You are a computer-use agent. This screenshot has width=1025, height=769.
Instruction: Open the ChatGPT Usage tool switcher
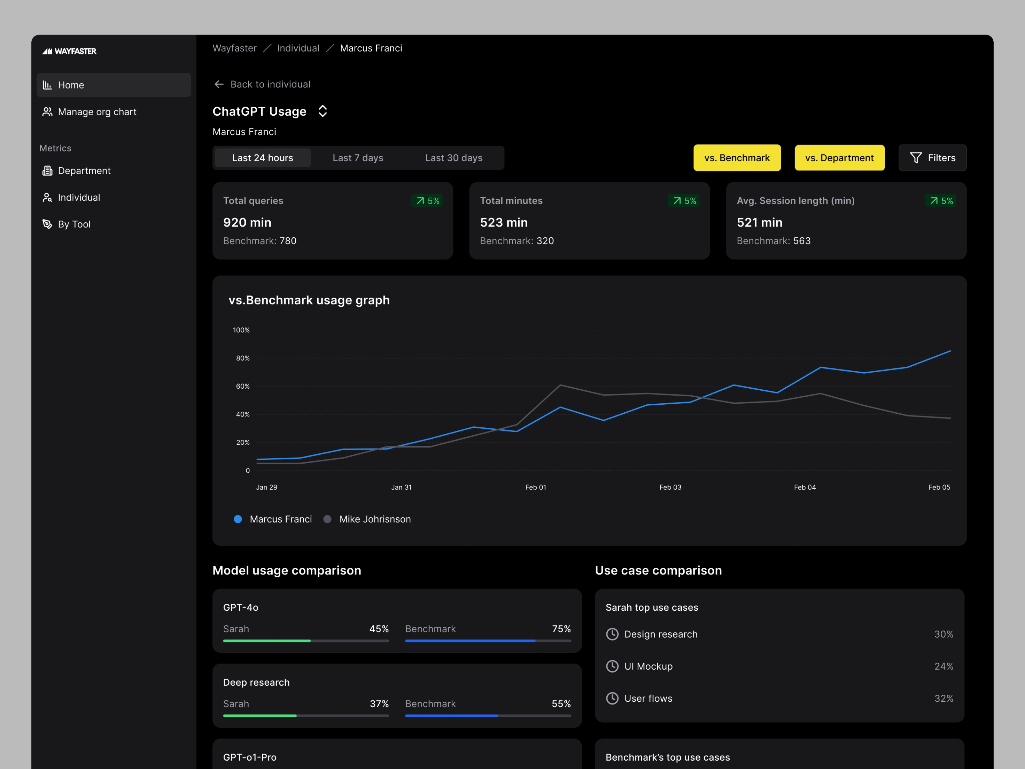point(323,111)
